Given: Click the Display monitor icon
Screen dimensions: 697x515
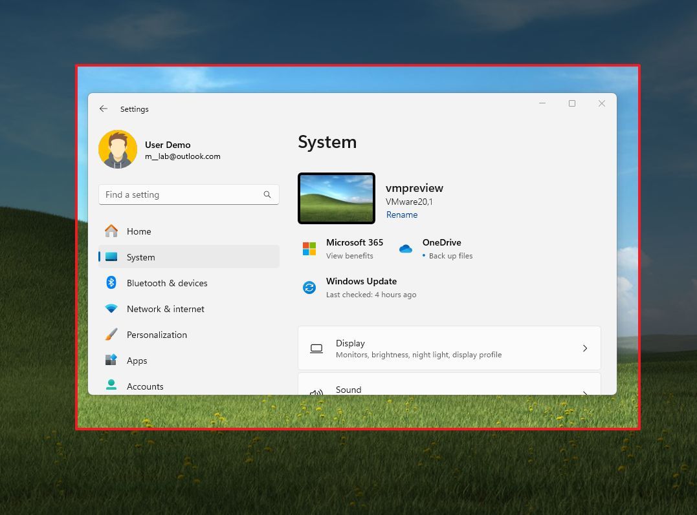Looking at the screenshot, I should (316, 348).
